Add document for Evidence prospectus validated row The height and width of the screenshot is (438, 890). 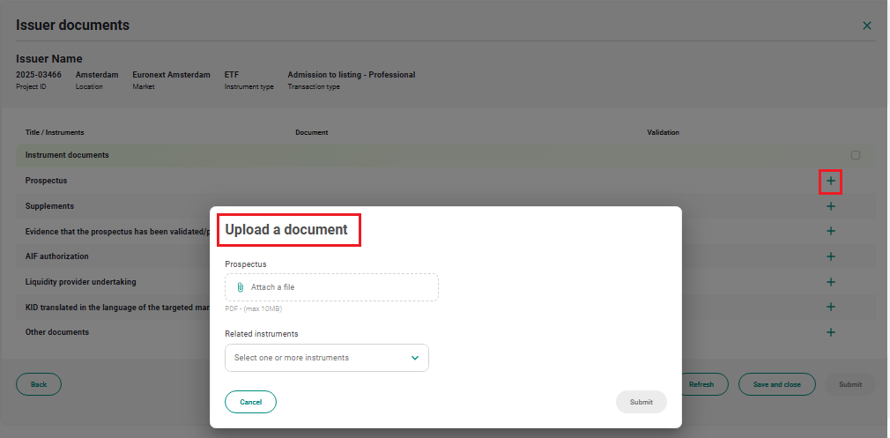click(830, 231)
